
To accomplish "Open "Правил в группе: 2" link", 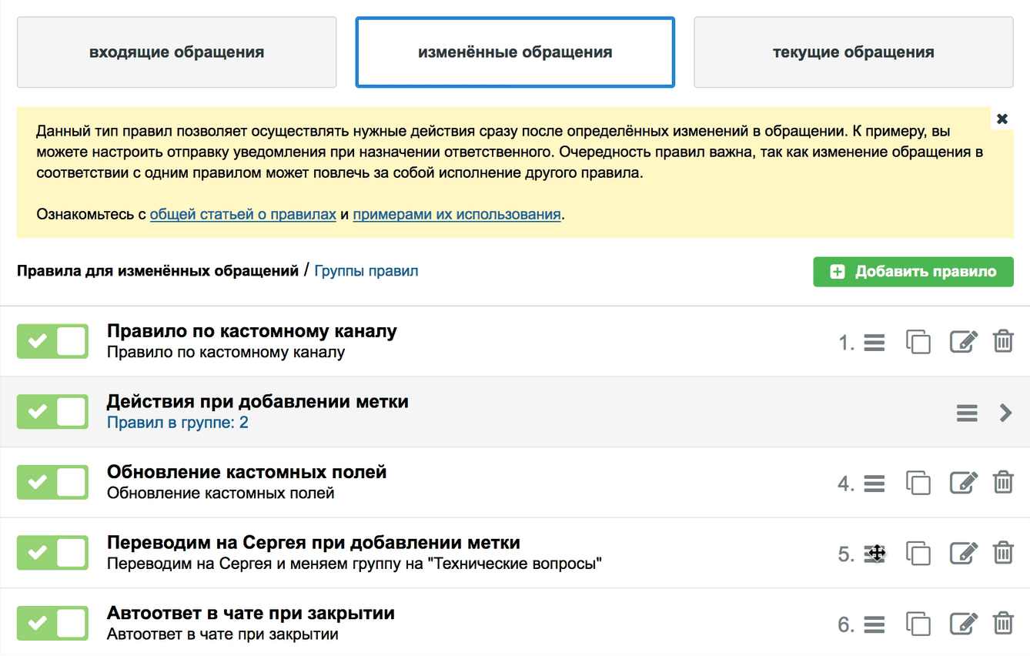I will (178, 423).
